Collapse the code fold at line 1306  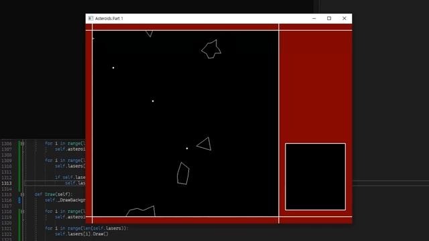tap(22, 143)
